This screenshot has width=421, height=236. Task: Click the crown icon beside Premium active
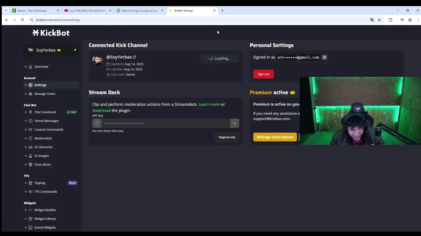coord(292,92)
